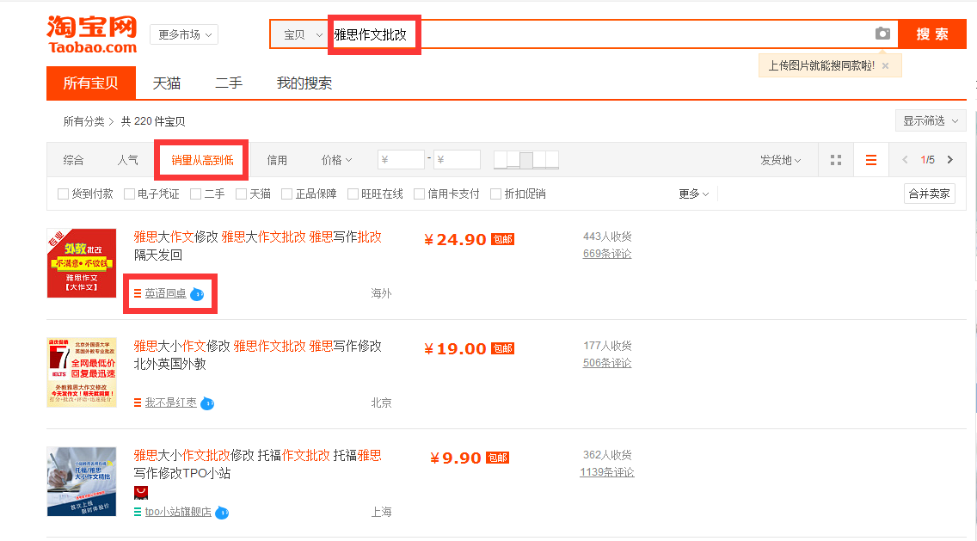Tick the 正品保障 filter checkbox
The height and width of the screenshot is (541, 977).
pyautogui.click(x=287, y=194)
